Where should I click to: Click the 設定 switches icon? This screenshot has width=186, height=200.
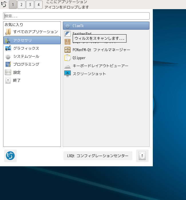pyautogui.click(x=8, y=72)
